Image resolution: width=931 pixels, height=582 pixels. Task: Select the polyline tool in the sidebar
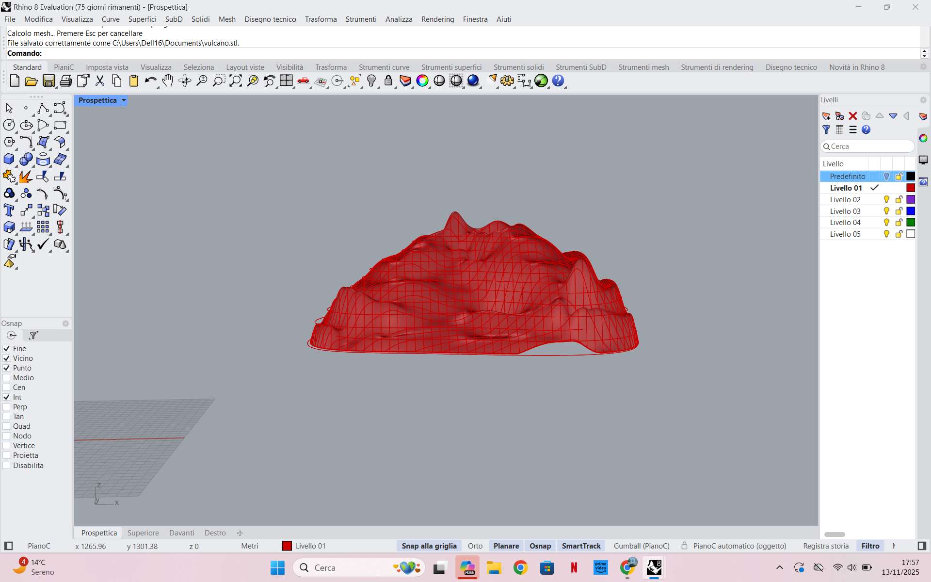click(x=43, y=108)
